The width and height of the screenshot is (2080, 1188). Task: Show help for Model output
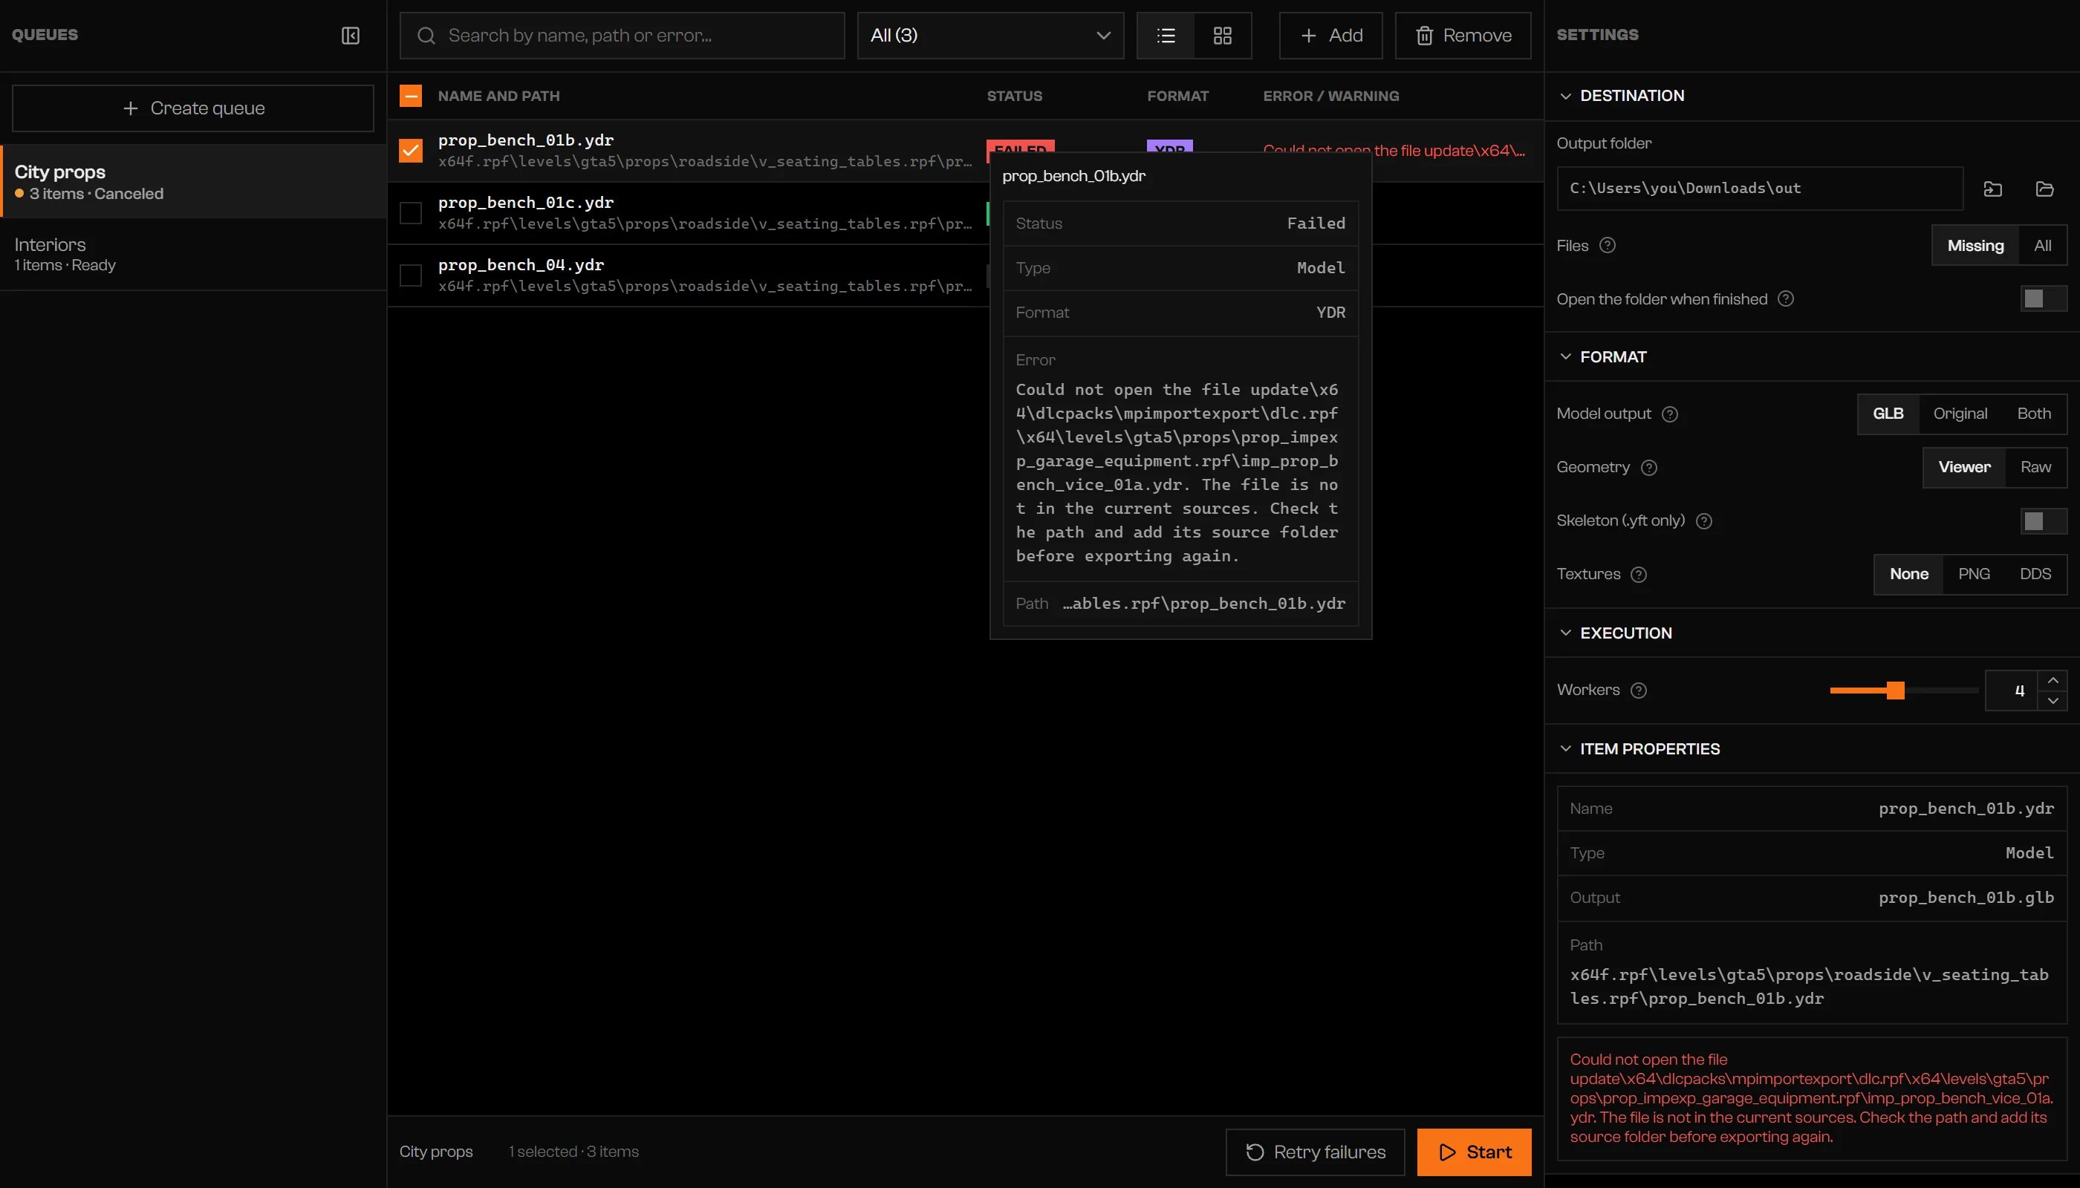[x=1669, y=414]
